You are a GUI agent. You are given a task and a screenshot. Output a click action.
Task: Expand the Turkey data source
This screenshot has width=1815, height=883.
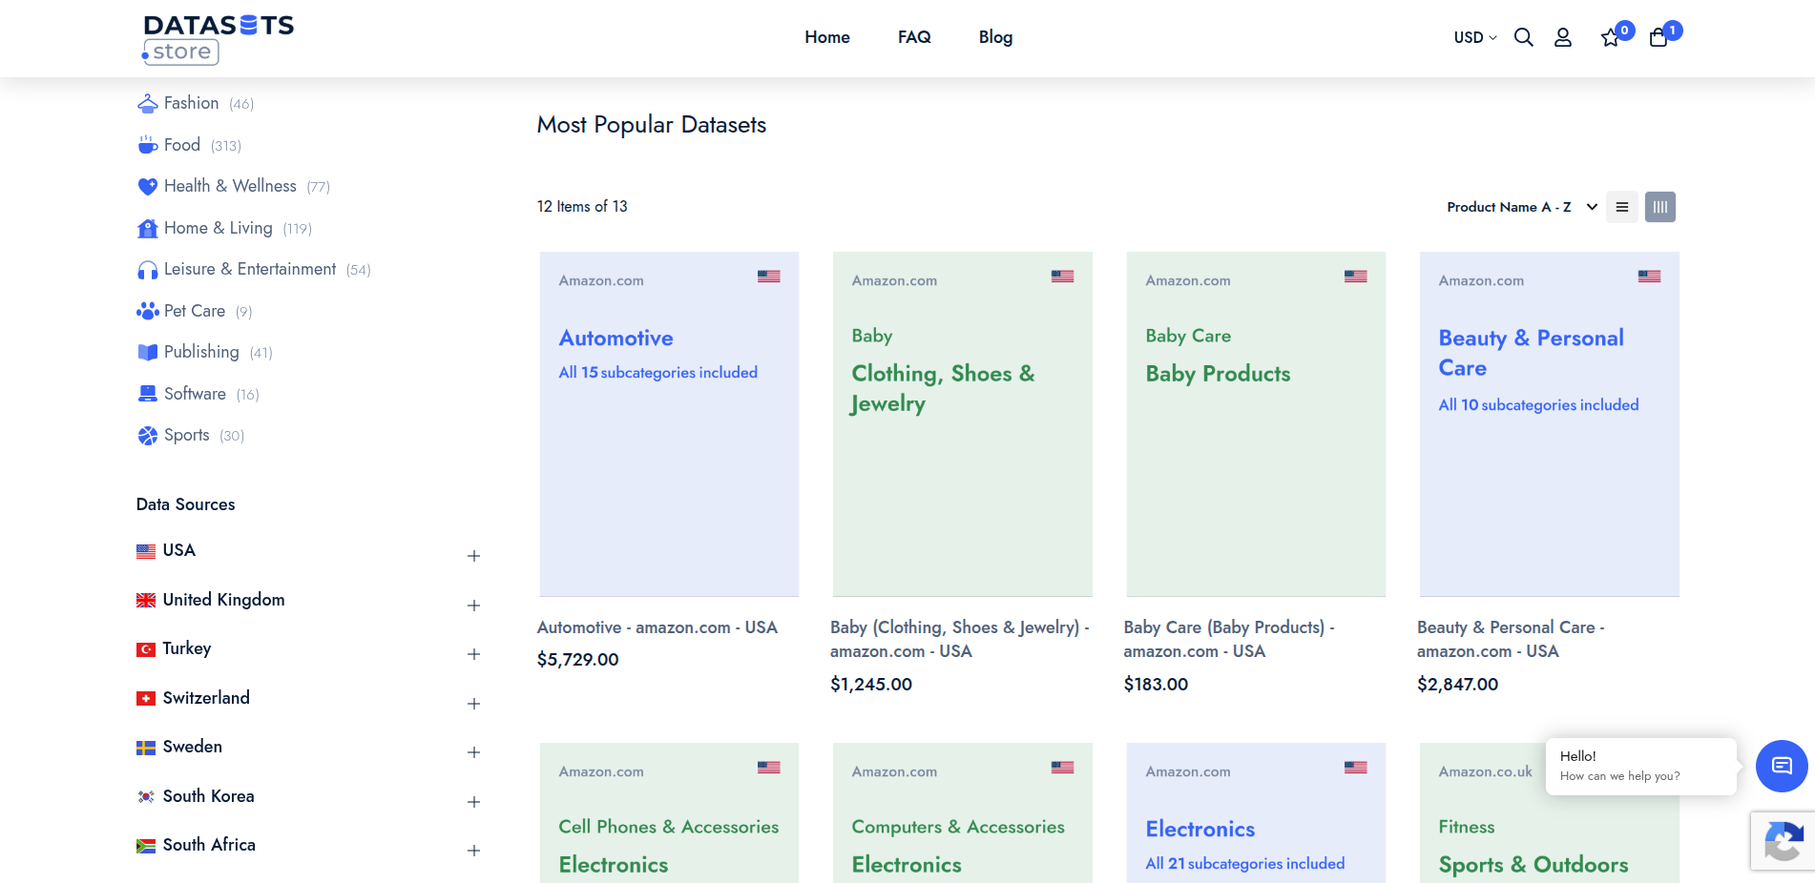pyautogui.click(x=473, y=654)
